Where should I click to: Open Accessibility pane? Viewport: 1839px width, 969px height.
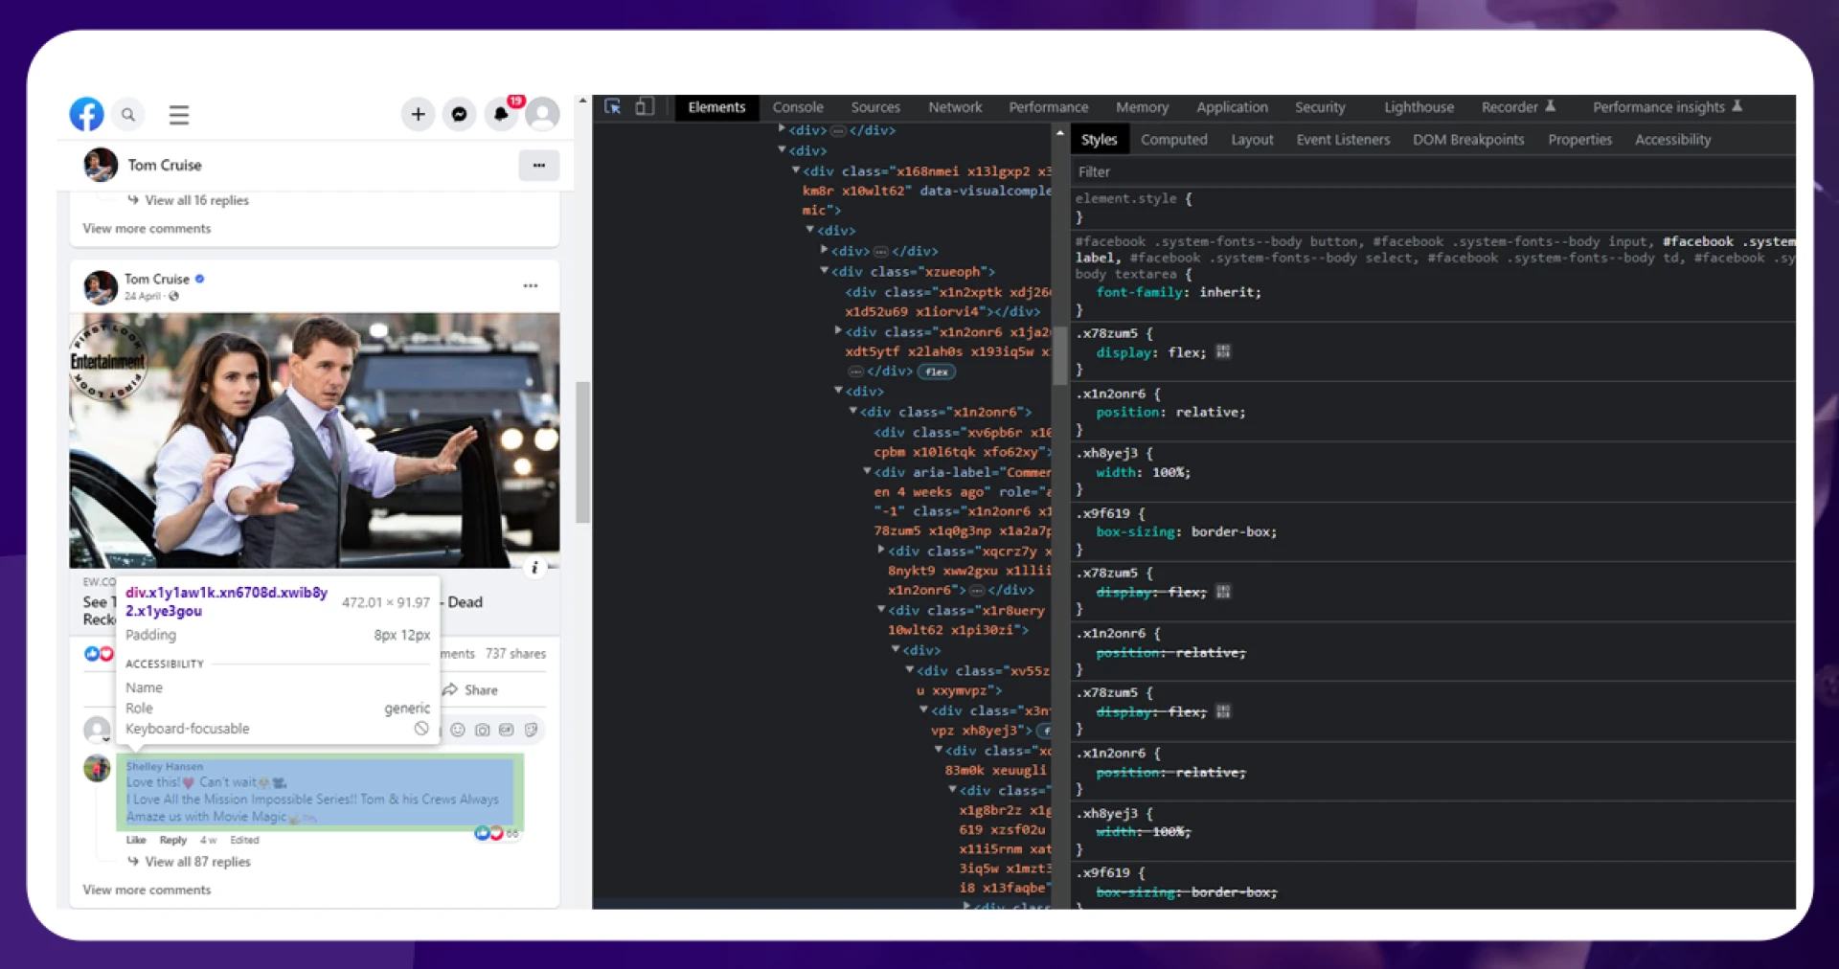pyautogui.click(x=1672, y=140)
